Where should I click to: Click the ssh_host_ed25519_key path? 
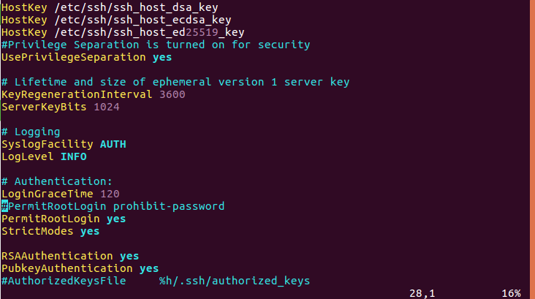coord(149,32)
